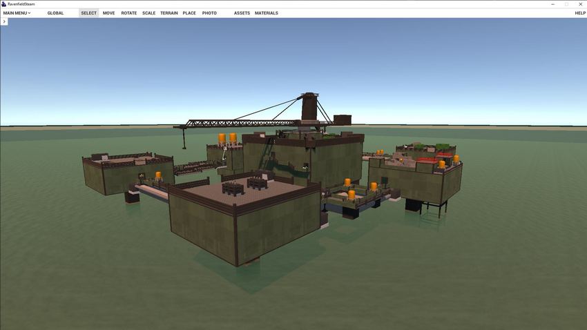Click the RavenfieldSteam app icon in title bar
This screenshot has height=330, width=587.
(4, 4)
